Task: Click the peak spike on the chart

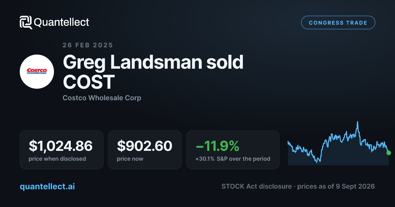Action: (x=357, y=123)
